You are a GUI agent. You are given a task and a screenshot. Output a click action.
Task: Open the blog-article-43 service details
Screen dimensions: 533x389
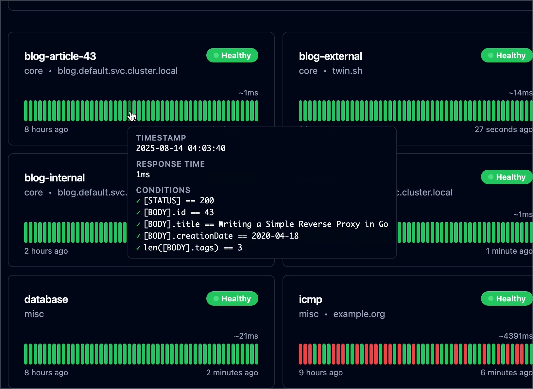[60, 56]
